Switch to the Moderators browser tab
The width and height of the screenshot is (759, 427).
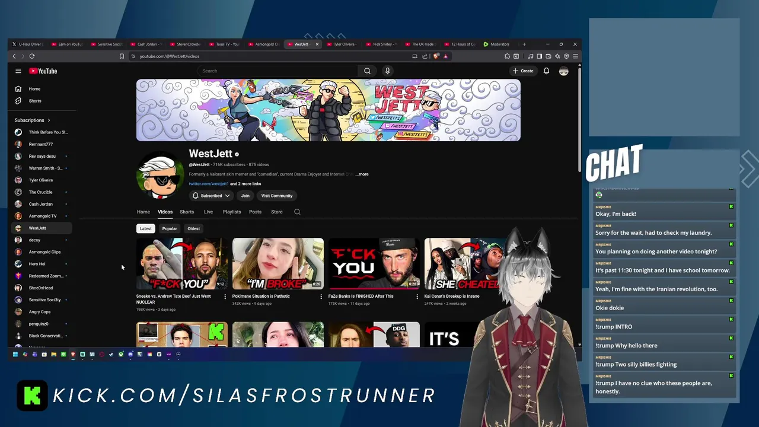click(499, 44)
